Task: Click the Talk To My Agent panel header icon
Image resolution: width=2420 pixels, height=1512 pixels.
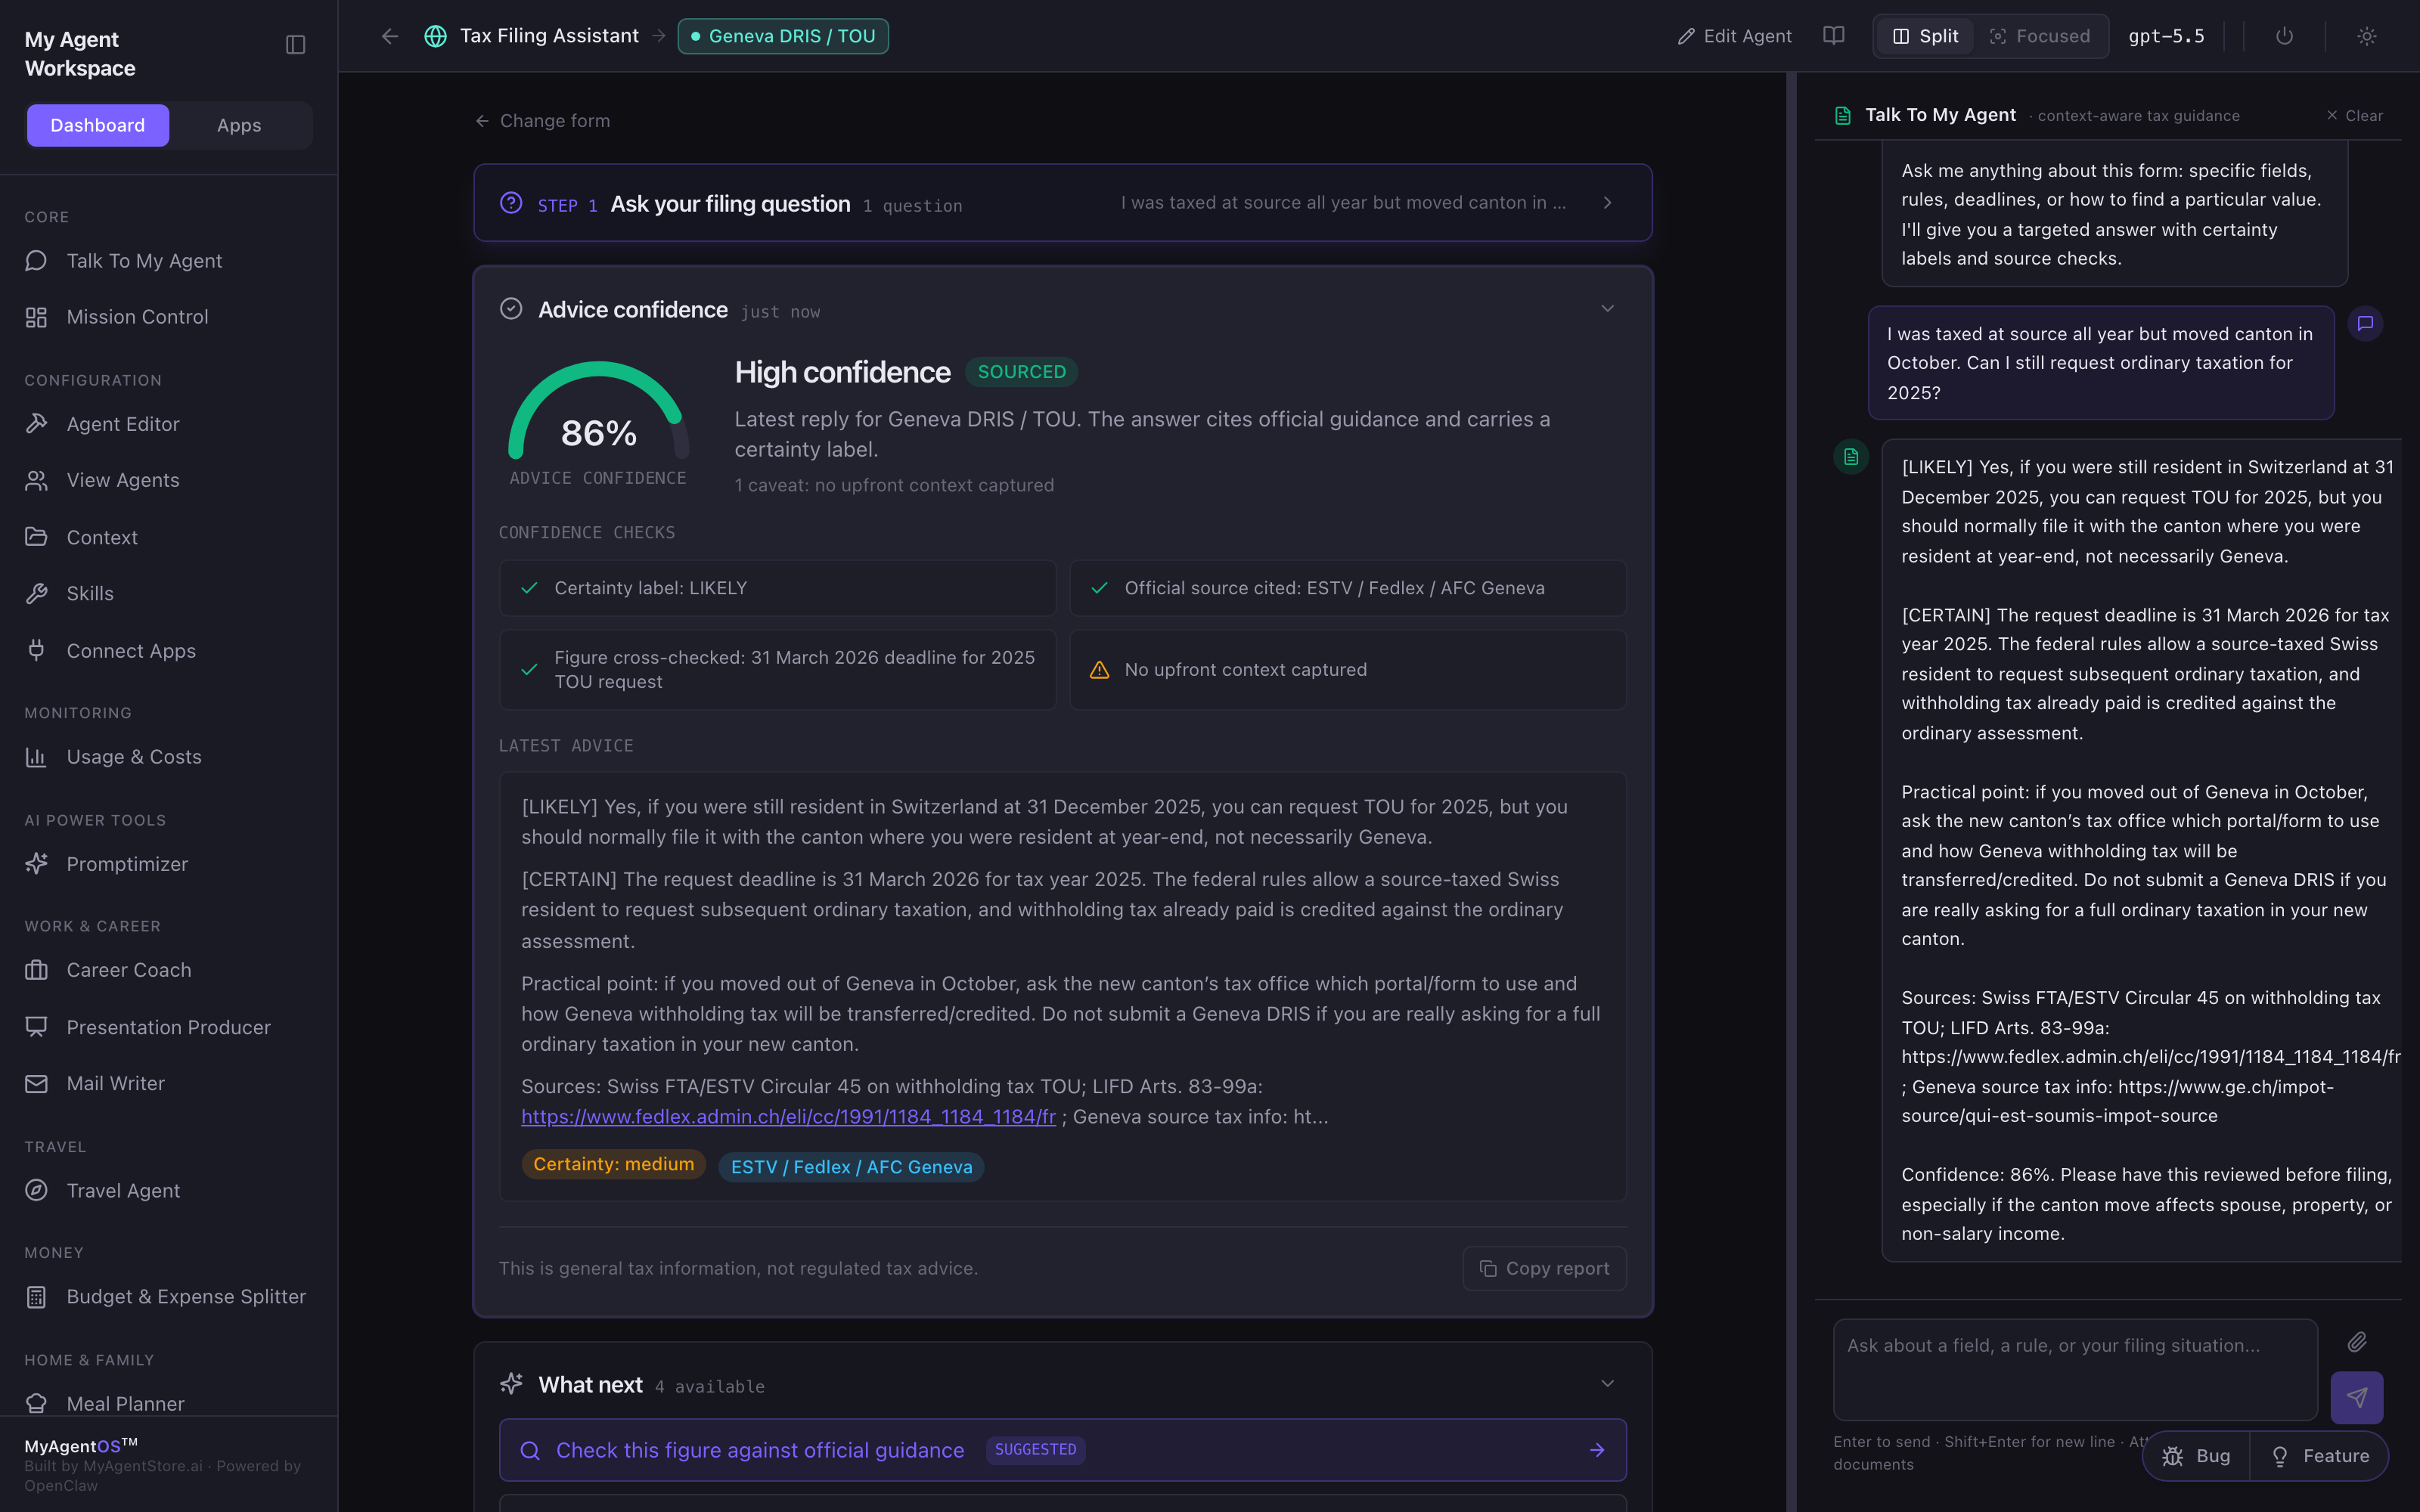Action: (1842, 116)
